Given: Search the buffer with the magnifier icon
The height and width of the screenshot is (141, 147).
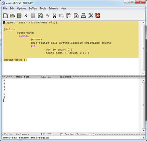Looking at the screenshot, I should point(76,16).
